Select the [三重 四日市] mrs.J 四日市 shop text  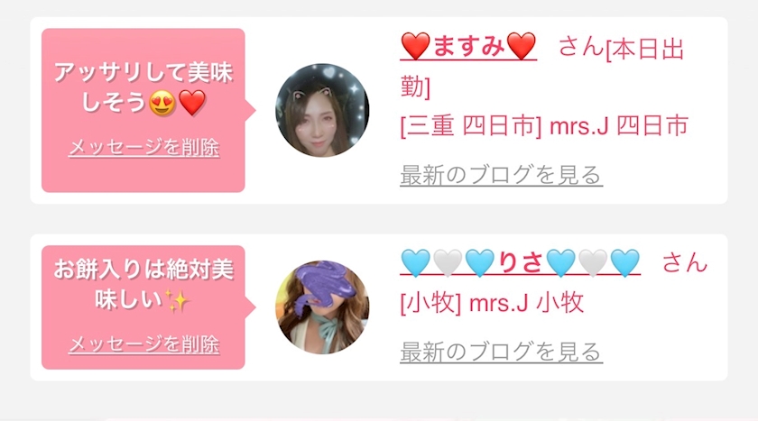click(x=544, y=126)
